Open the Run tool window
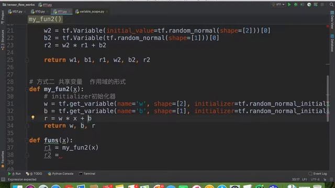335x188 pixels. point(15,174)
